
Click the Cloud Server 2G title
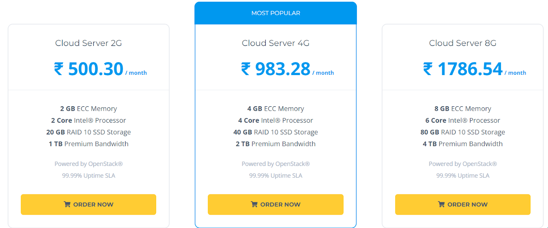[88, 43]
